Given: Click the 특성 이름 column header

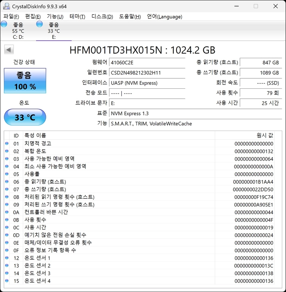Looking at the screenshot, I should 119,136.
